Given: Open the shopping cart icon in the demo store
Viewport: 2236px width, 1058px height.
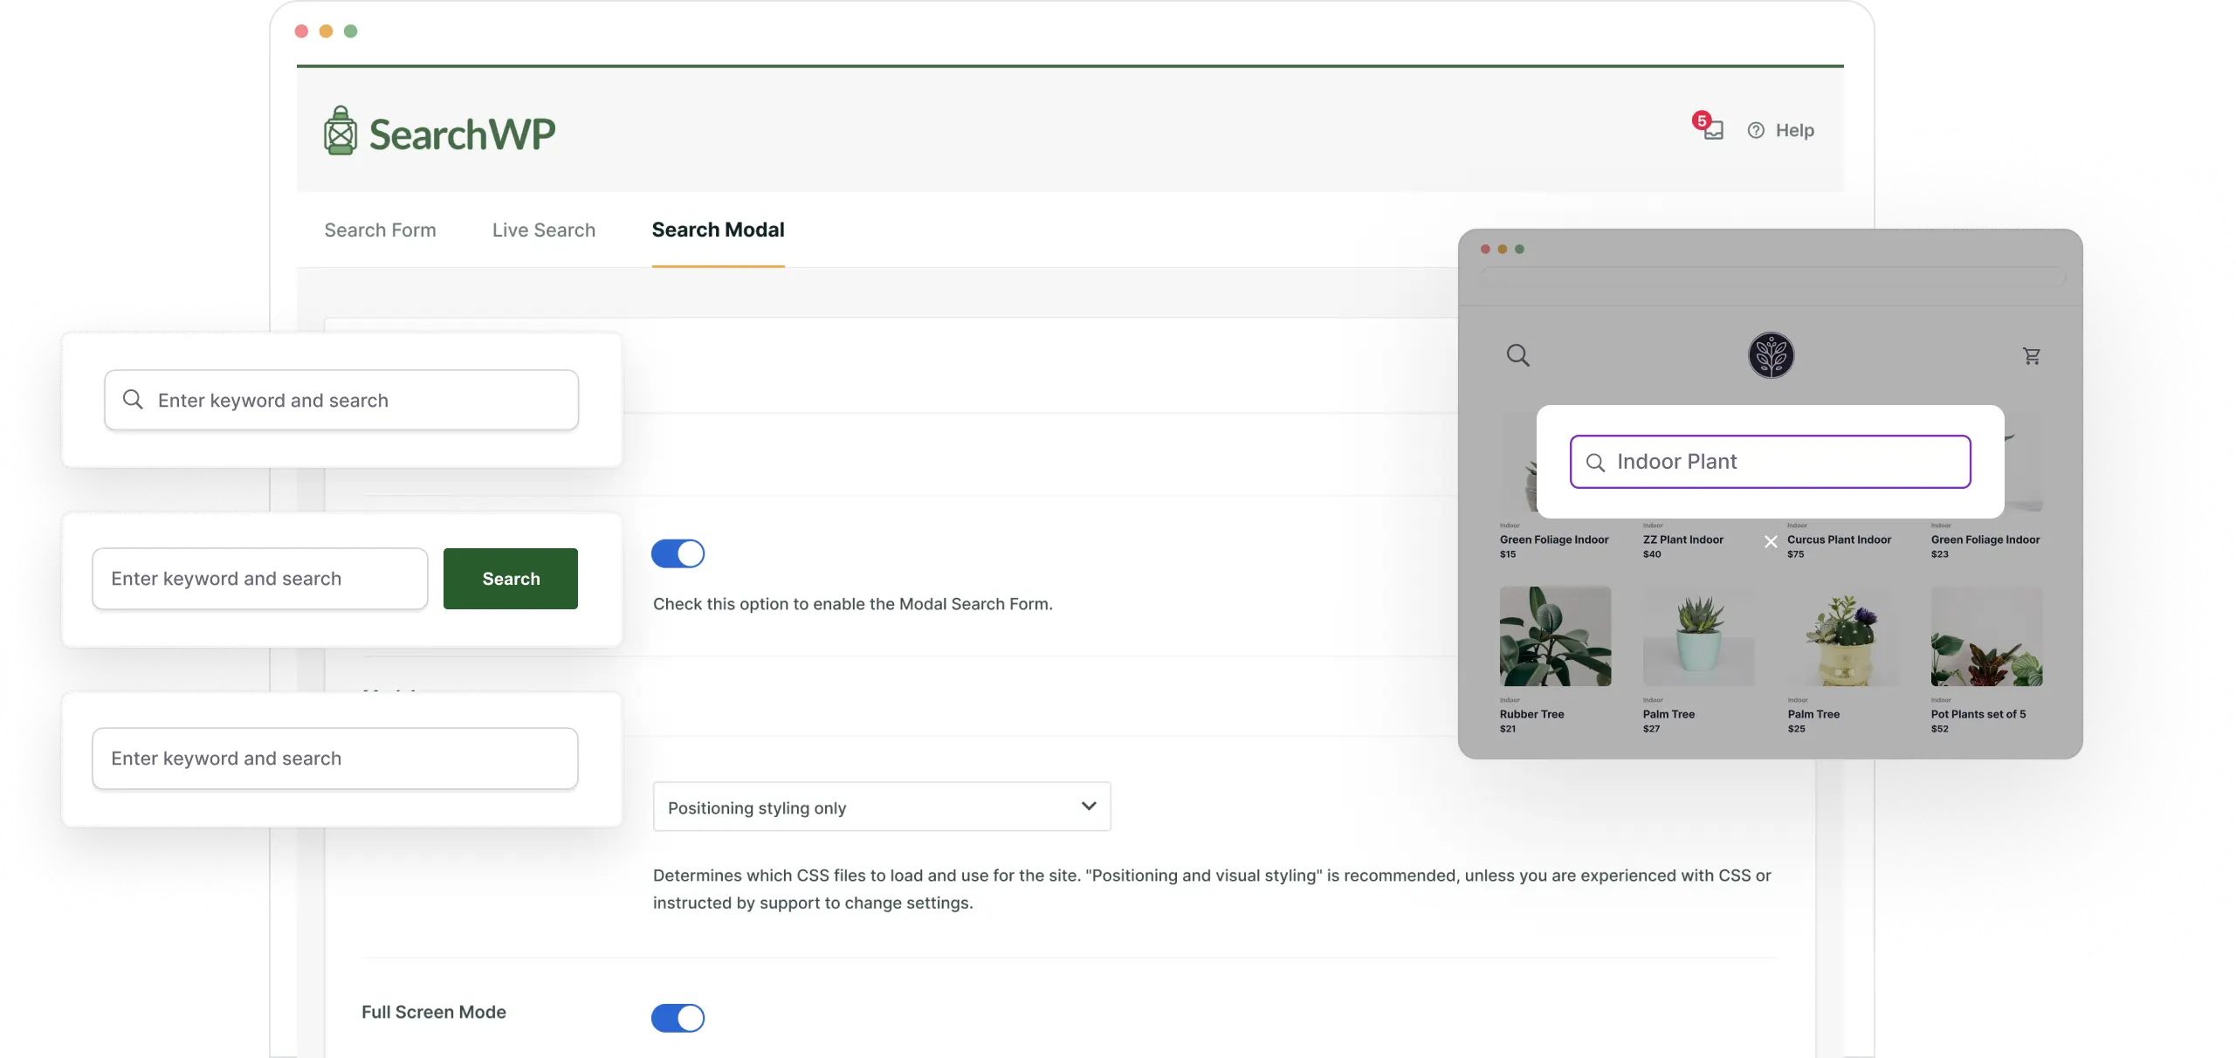Looking at the screenshot, I should point(2032,355).
